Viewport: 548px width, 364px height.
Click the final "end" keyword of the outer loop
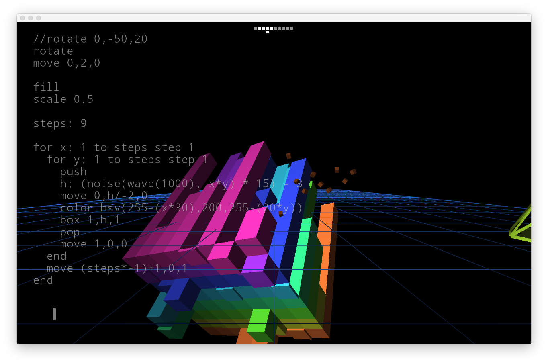(43, 280)
